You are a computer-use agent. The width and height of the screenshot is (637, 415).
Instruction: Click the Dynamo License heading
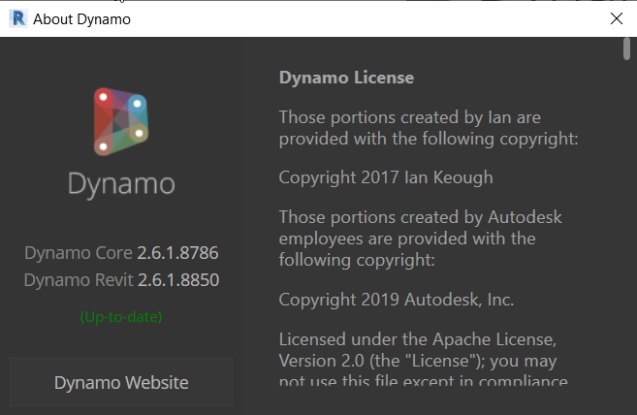pyautogui.click(x=346, y=78)
